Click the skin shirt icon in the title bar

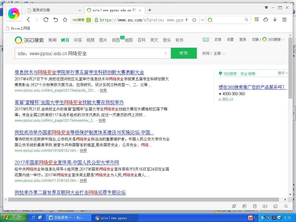pyautogui.click(x=266, y=8)
